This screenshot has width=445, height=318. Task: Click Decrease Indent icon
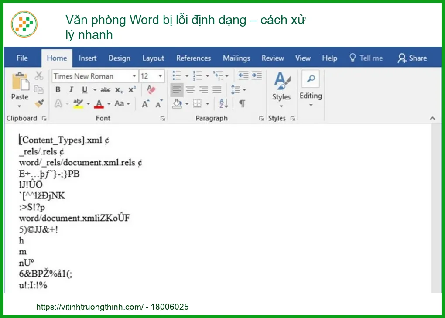point(243,75)
